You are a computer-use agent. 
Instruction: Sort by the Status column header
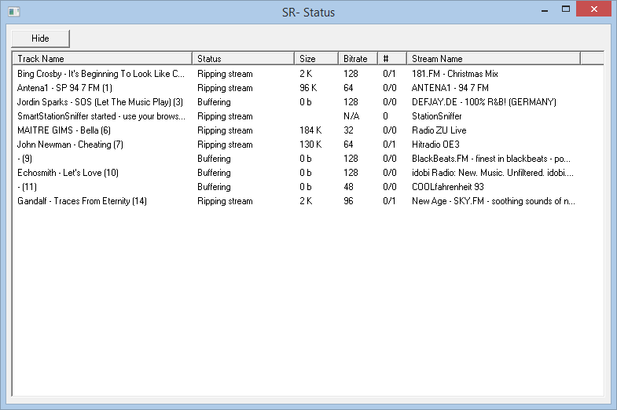pyautogui.click(x=243, y=59)
